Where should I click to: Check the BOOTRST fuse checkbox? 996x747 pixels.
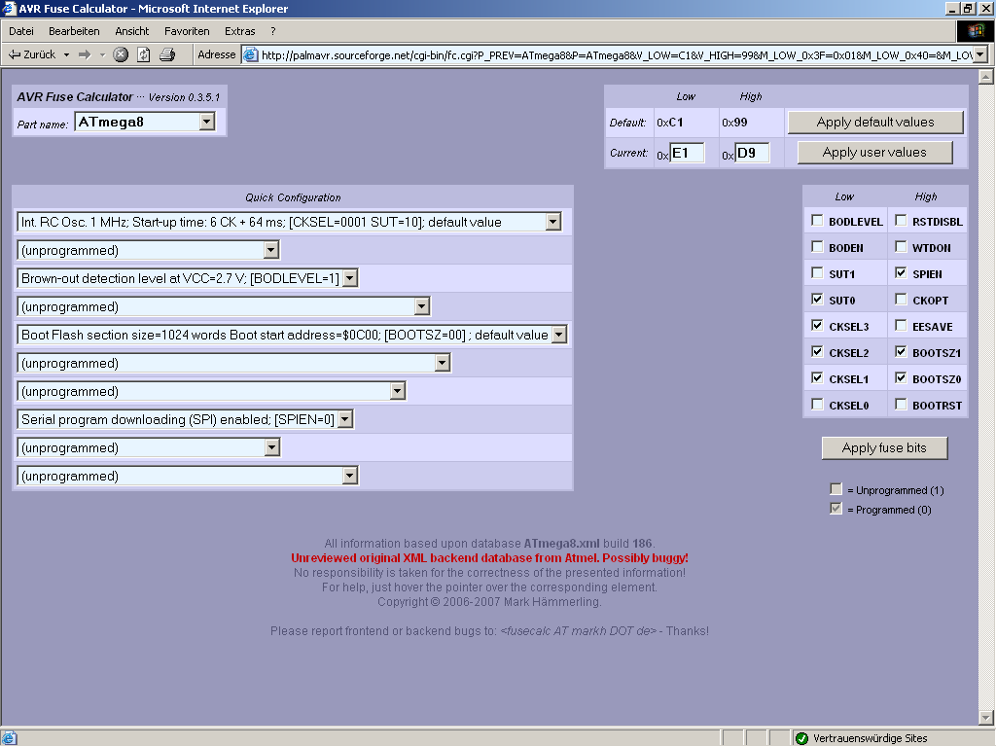(901, 404)
